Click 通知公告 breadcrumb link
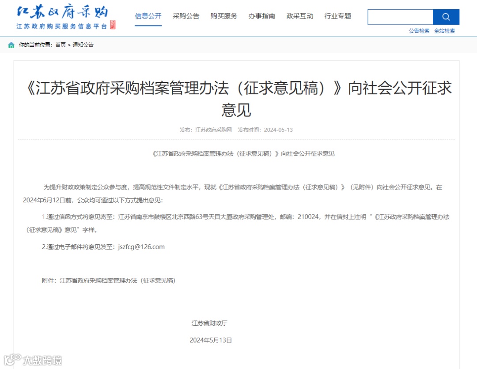Screen dimensions: 477x369 tap(83, 45)
